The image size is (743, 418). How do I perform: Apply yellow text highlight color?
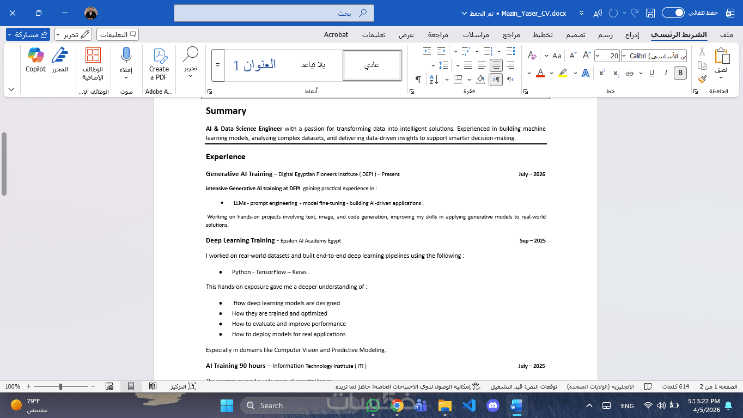[x=563, y=73]
